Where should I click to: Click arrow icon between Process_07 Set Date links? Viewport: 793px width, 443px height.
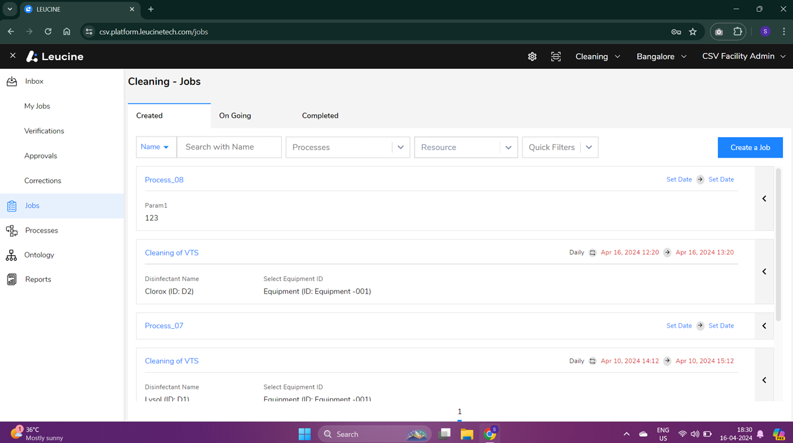coord(700,326)
